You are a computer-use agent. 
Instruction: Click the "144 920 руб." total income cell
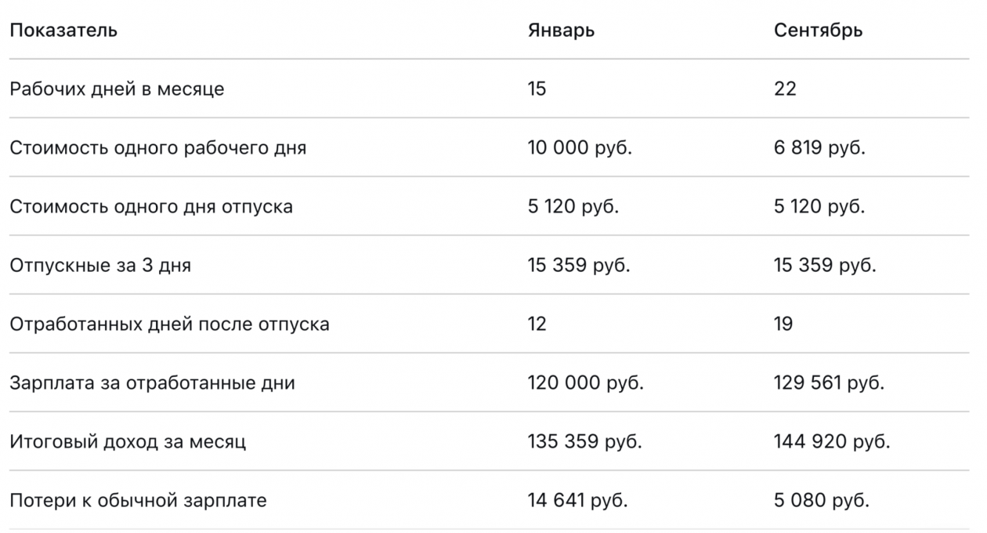click(x=832, y=441)
